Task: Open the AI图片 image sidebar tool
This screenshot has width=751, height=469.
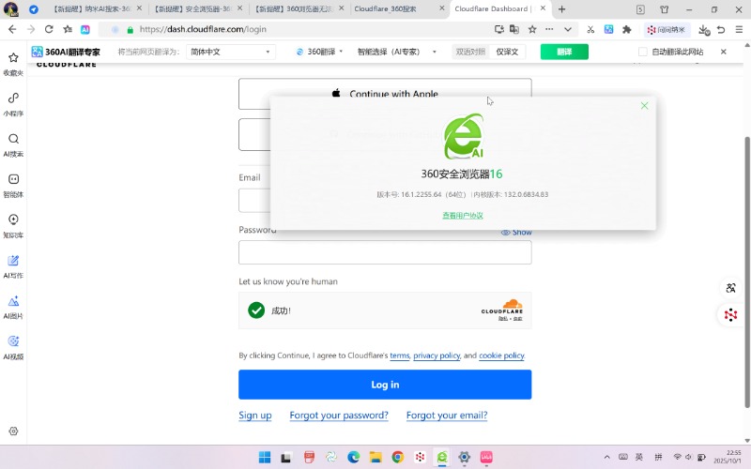Action: 13,307
